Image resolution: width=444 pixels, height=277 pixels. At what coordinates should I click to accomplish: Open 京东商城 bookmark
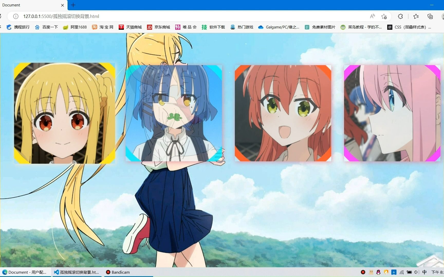pos(159,27)
